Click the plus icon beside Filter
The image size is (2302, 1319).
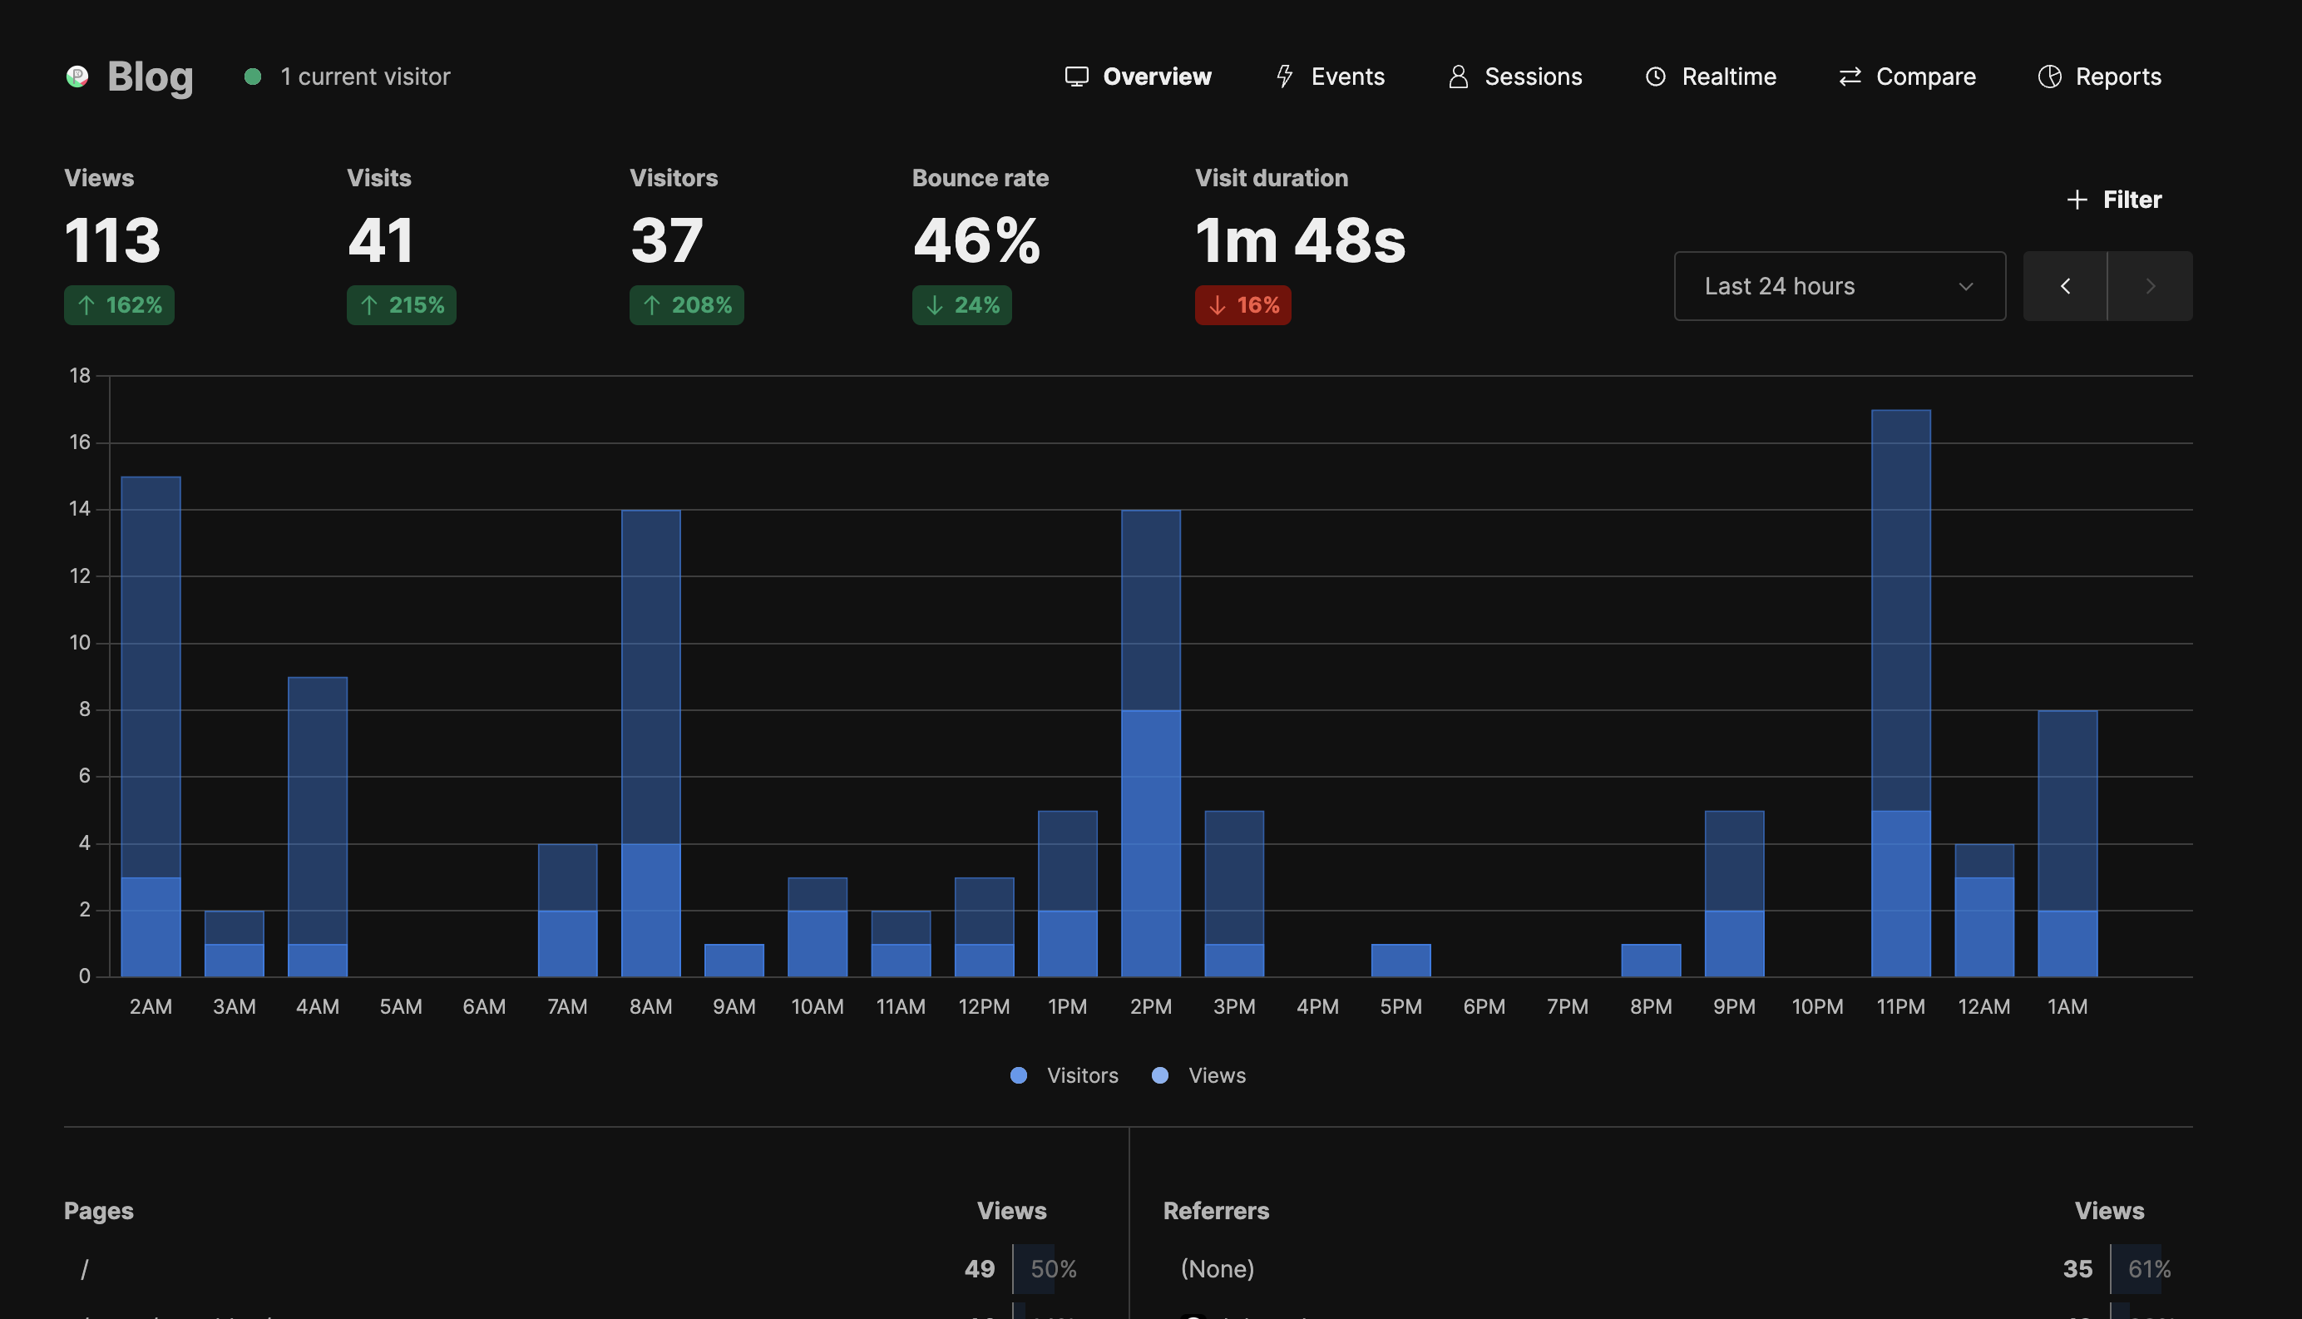[x=2077, y=200]
